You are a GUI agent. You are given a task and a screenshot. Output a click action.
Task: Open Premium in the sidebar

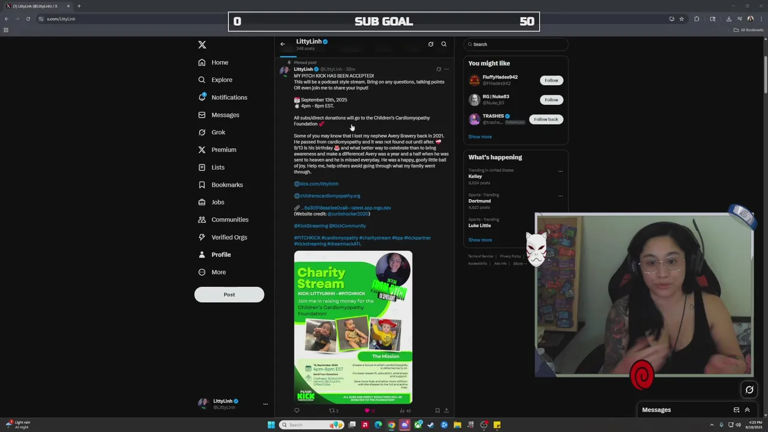pyautogui.click(x=217, y=149)
